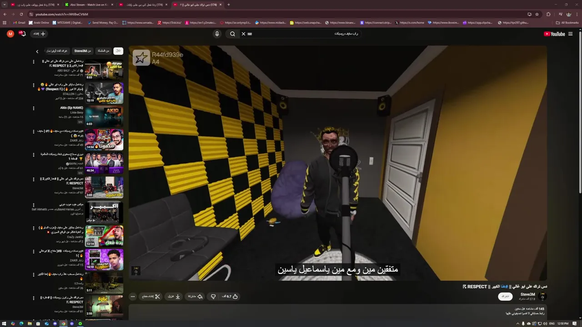582x327 pixels.
Task: Open options for the first sidebar video ABO BALY
Action: 33,61
